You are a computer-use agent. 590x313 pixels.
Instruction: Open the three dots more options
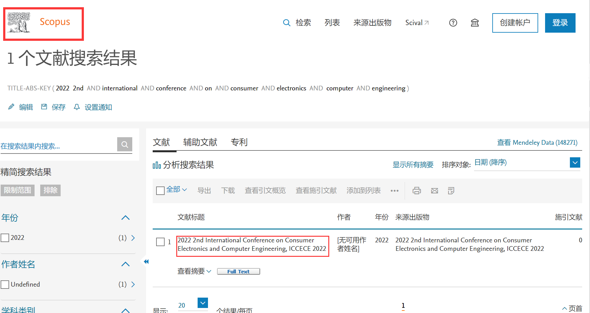click(x=395, y=191)
